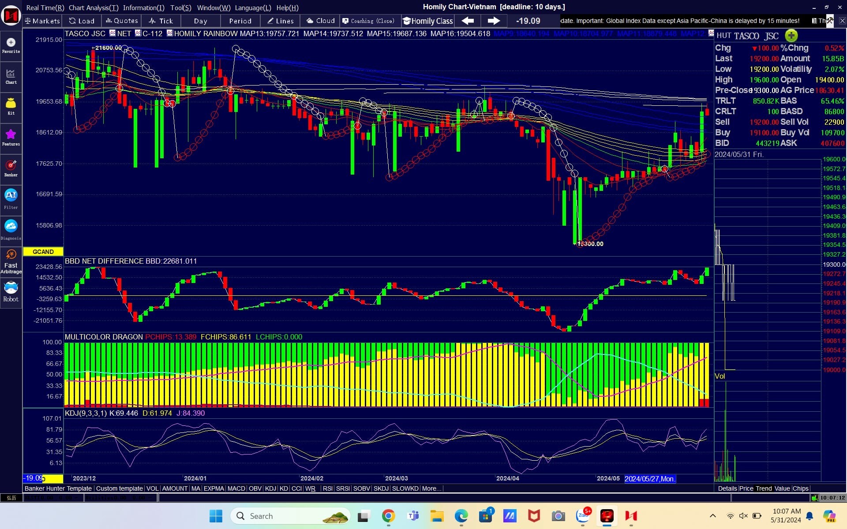Open the Kit sidebar icon
The image size is (847, 529).
click(11, 107)
